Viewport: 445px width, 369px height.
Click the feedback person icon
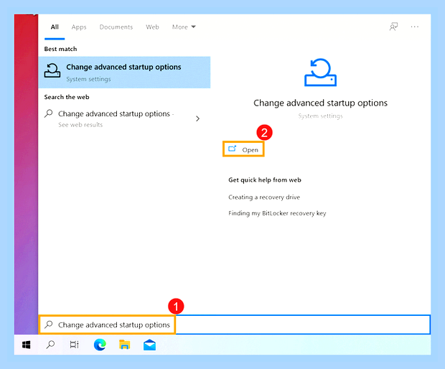393,27
